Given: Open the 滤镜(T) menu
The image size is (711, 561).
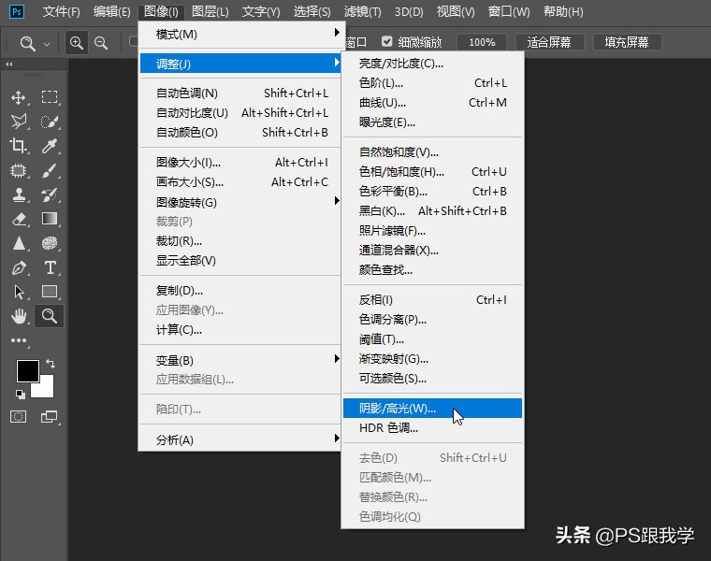Looking at the screenshot, I should click(362, 12).
